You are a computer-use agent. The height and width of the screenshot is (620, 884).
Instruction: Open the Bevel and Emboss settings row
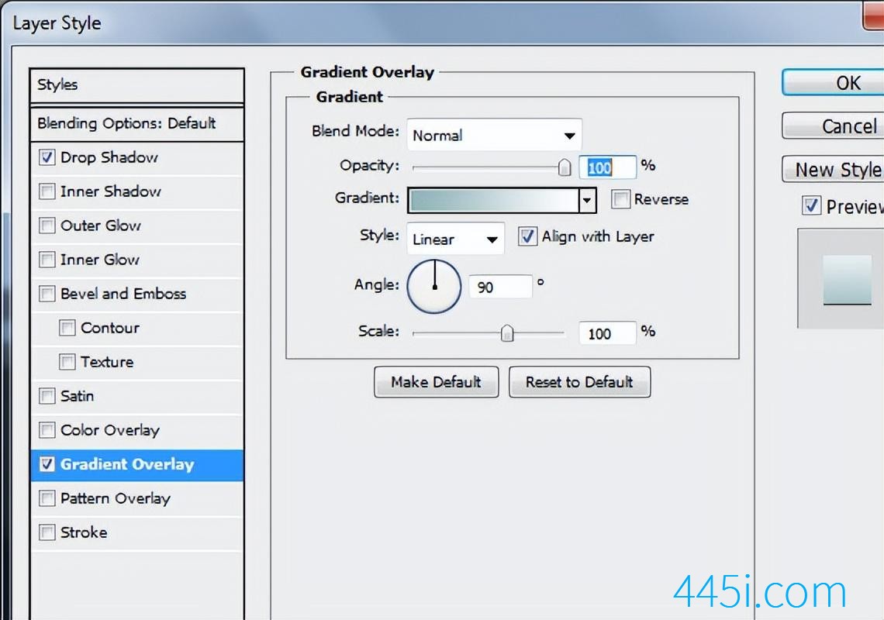click(x=137, y=294)
